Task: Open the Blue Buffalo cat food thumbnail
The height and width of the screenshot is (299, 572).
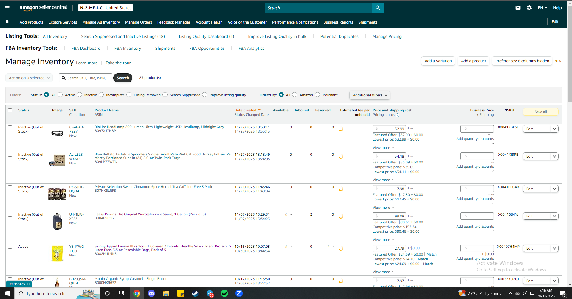Action: (x=57, y=160)
